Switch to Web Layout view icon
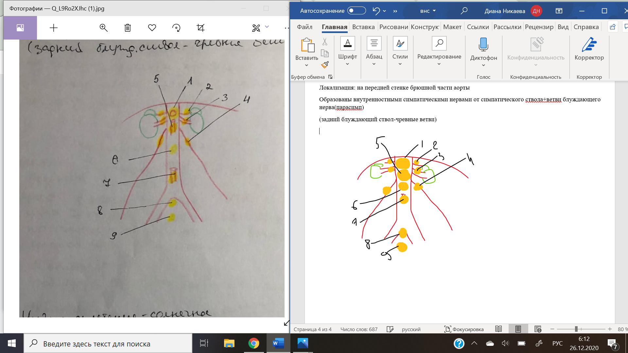 [x=538, y=329]
